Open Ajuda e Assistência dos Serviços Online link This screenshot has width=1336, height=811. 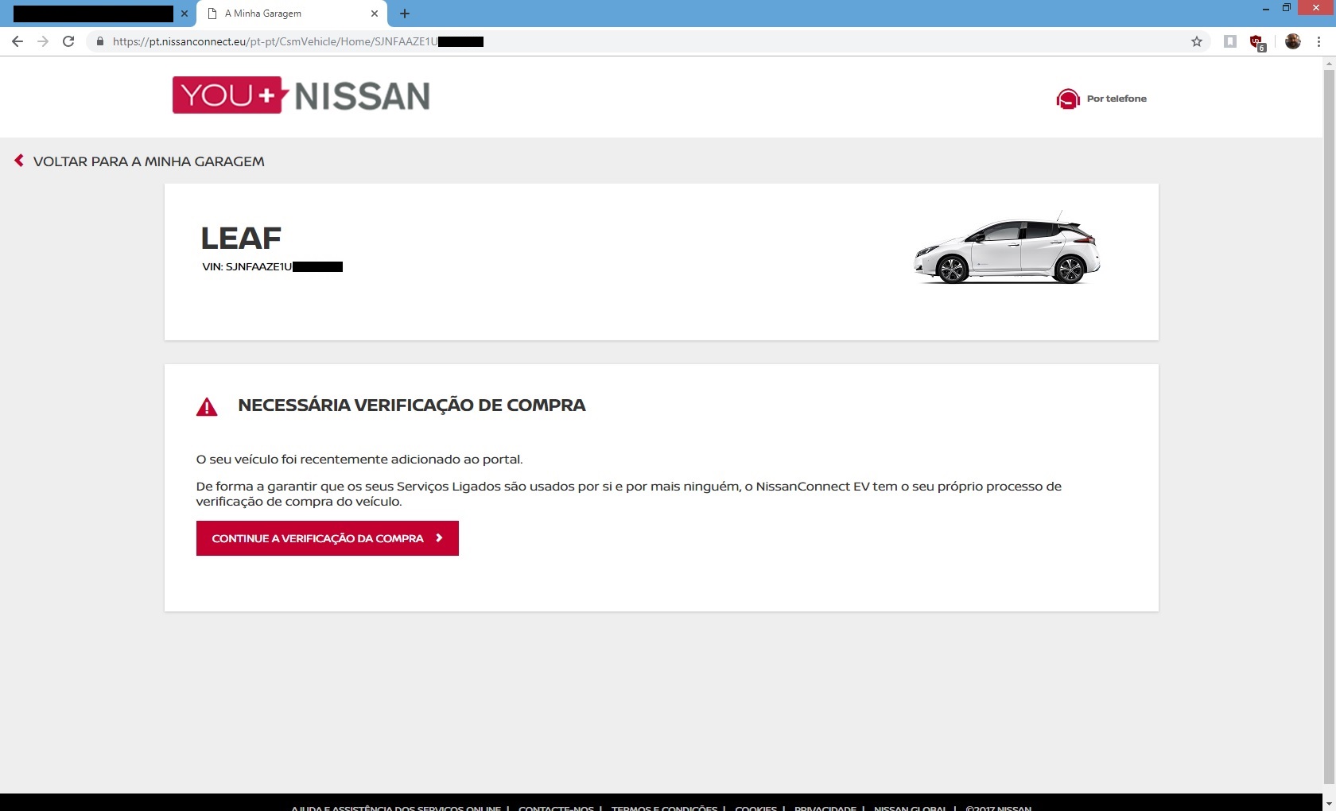pyautogui.click(x=396, y=807)
